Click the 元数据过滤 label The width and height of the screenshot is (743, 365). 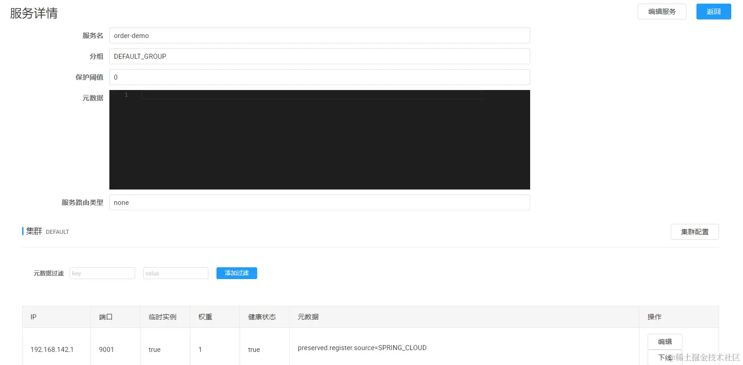[x=49, y=273]
